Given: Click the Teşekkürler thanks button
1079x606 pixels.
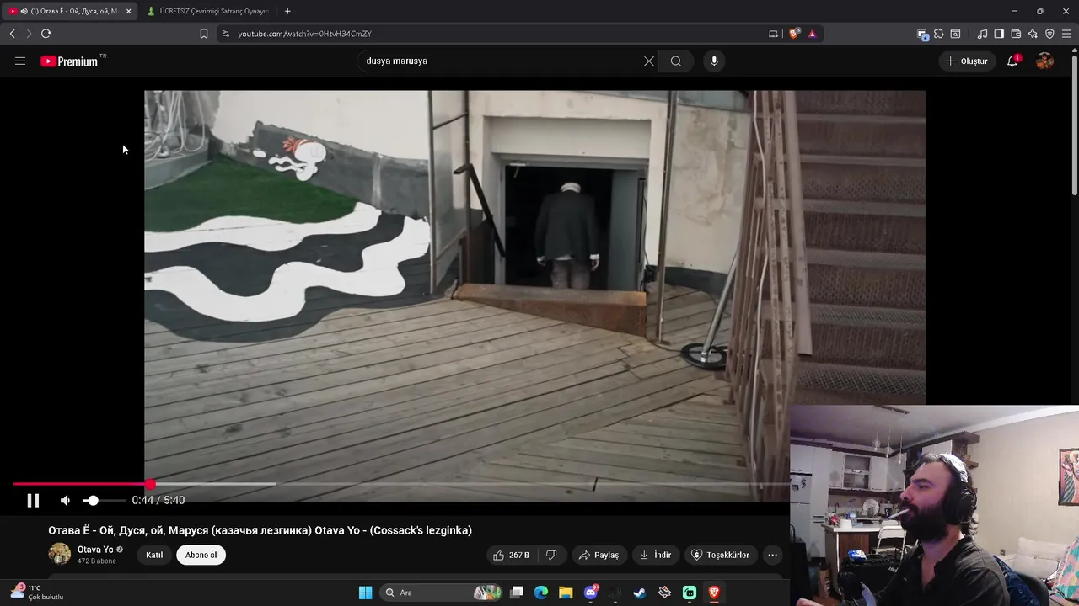Looking at the screenshot, I should point(720,555).
